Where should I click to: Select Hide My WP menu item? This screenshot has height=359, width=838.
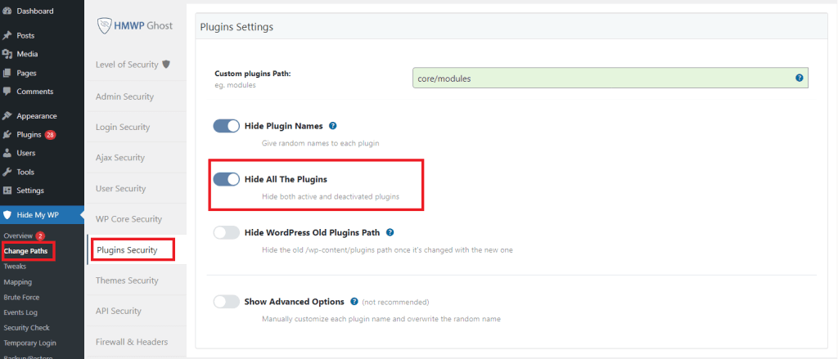point(42,215)
